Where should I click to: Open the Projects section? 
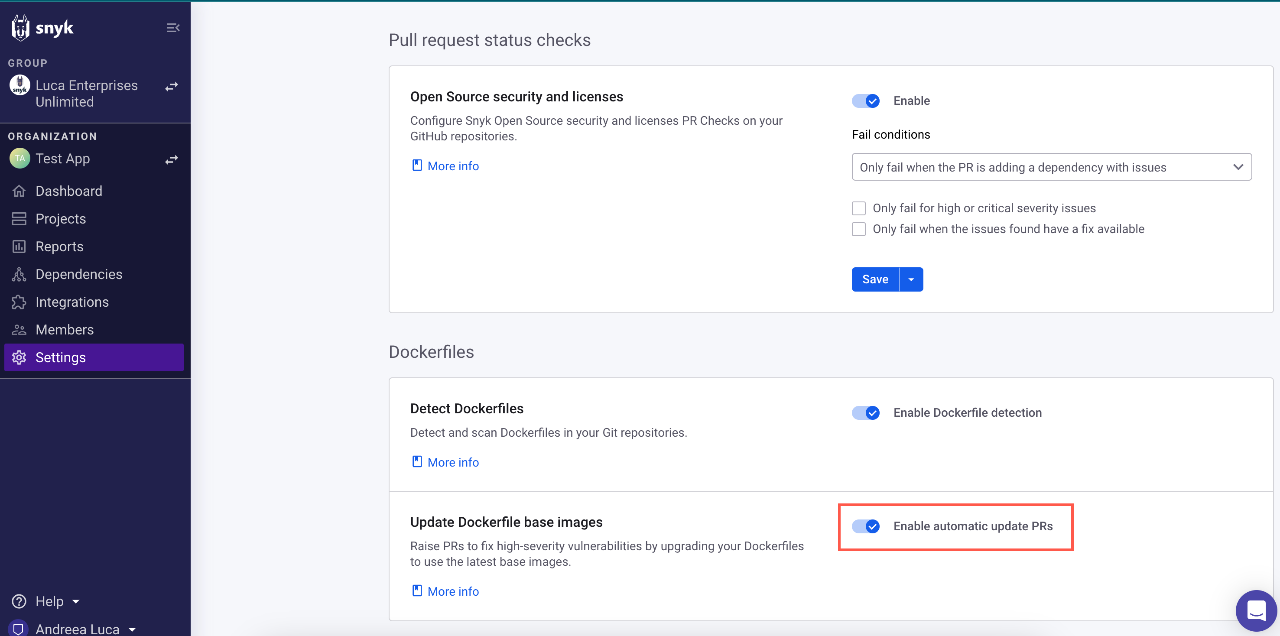(x=61, y=219)
